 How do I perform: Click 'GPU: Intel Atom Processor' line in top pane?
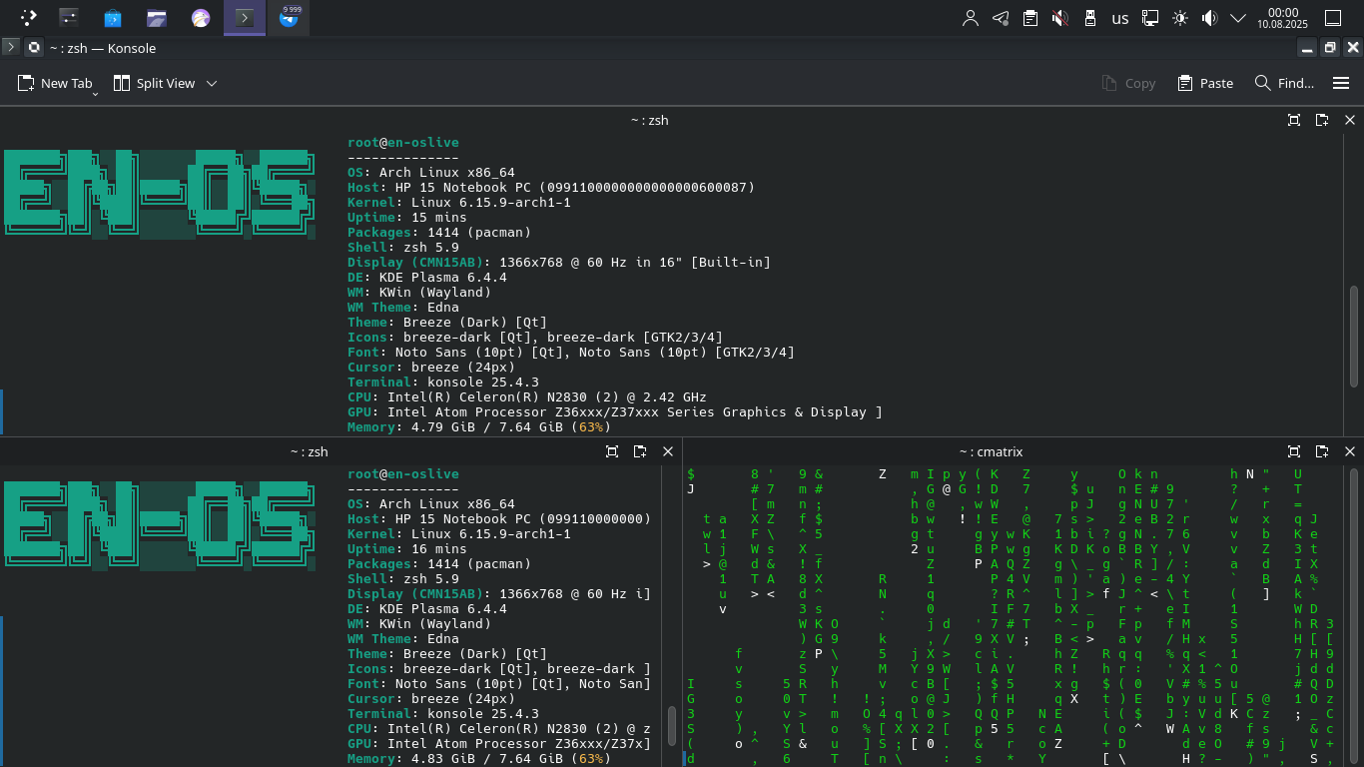pyautogui.click(x=615, y=412)
